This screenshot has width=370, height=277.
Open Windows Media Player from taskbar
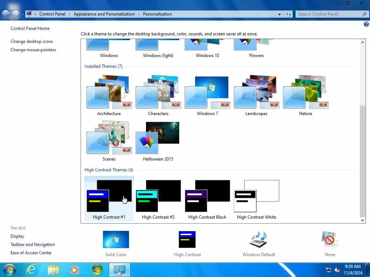point(75,270)
